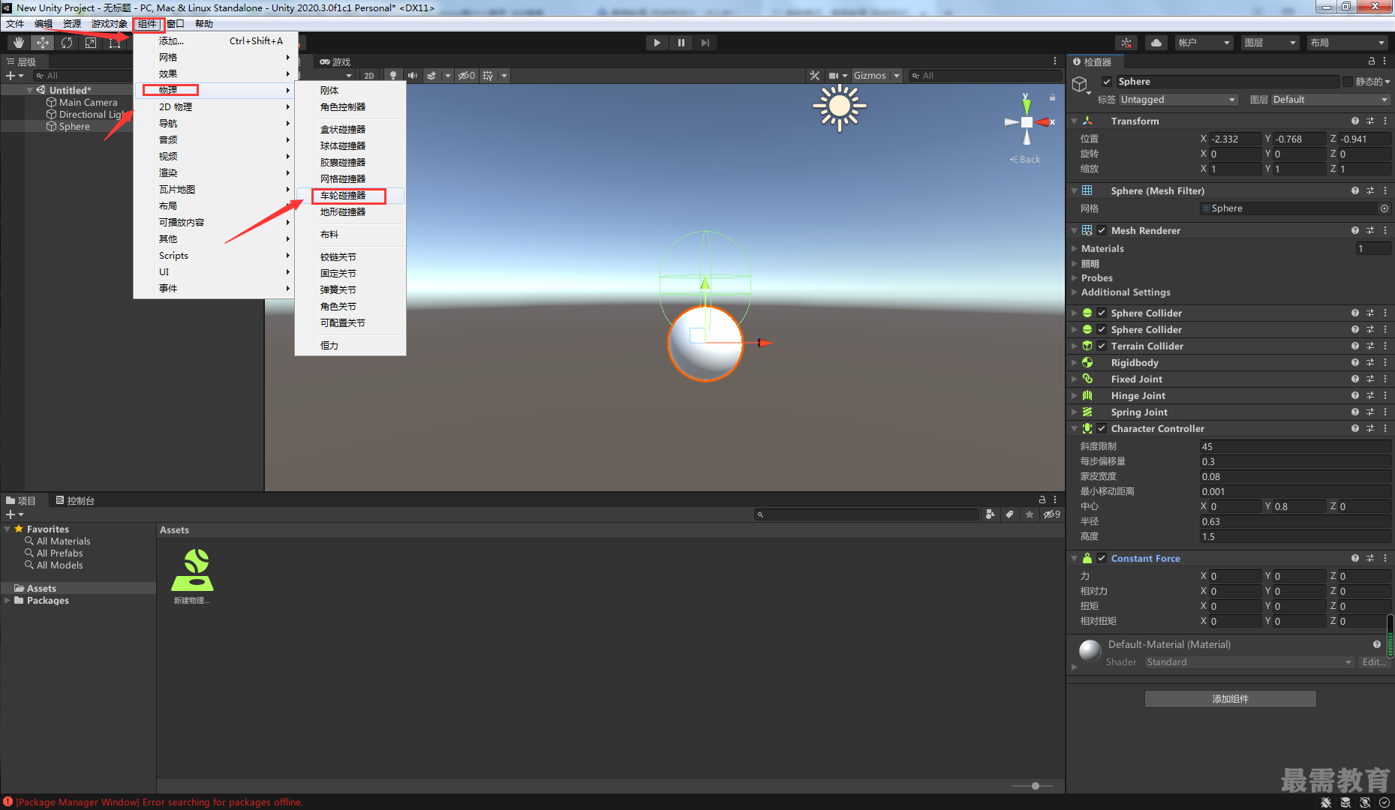Choose wheel collider menu entry
The image size is (1395, 810).
click(x=350, y=196)
